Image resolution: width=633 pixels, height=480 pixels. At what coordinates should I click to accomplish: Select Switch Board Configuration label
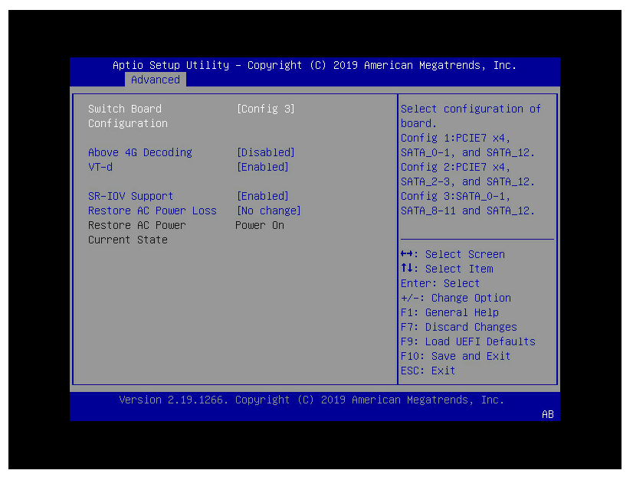127,116
